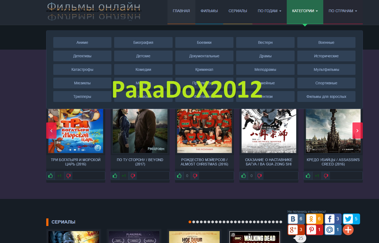Open По ту сторону / Beyond title
The width and height of the screenshot is (379, 243).
pos(140,162)
